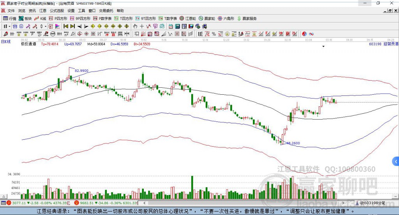Open the 公式选股 menu
Screen dimensions: 399x215
[57, 10]
